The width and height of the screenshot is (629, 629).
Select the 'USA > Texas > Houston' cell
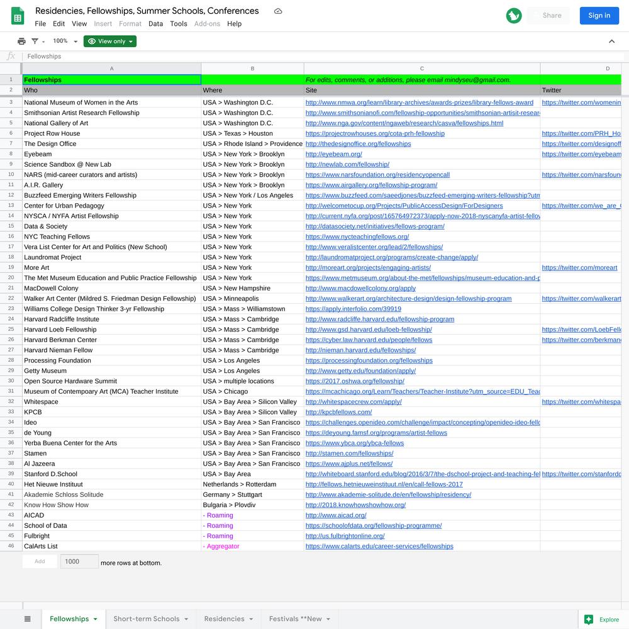pyautogui.click(x=252, y=133)
